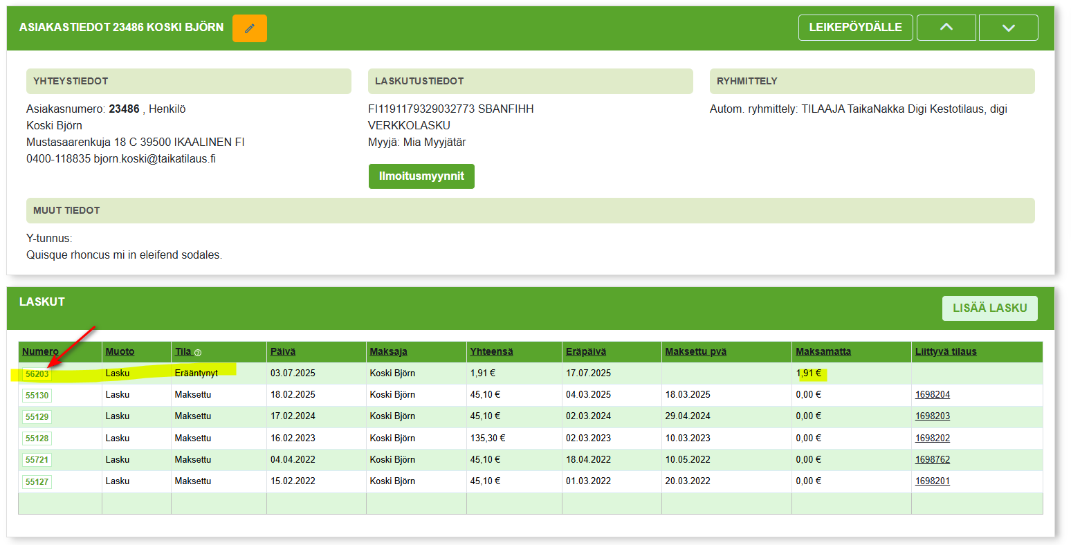Click the orange pencil edit icon
1071x545 pixels.
point(249,28)
